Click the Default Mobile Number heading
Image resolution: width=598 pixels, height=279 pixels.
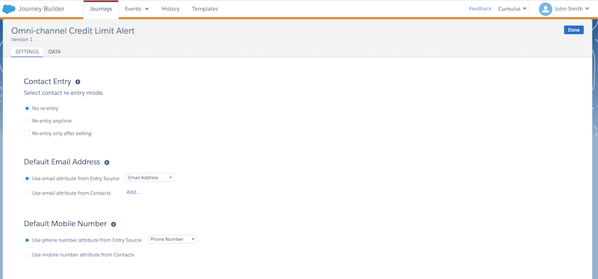point(65,224)
